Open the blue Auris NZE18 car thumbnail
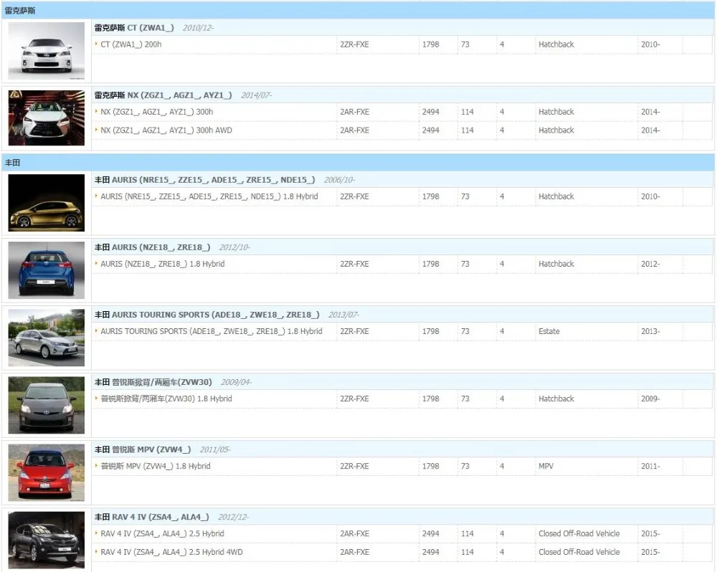717x572 pixels. tap(46, 270)
